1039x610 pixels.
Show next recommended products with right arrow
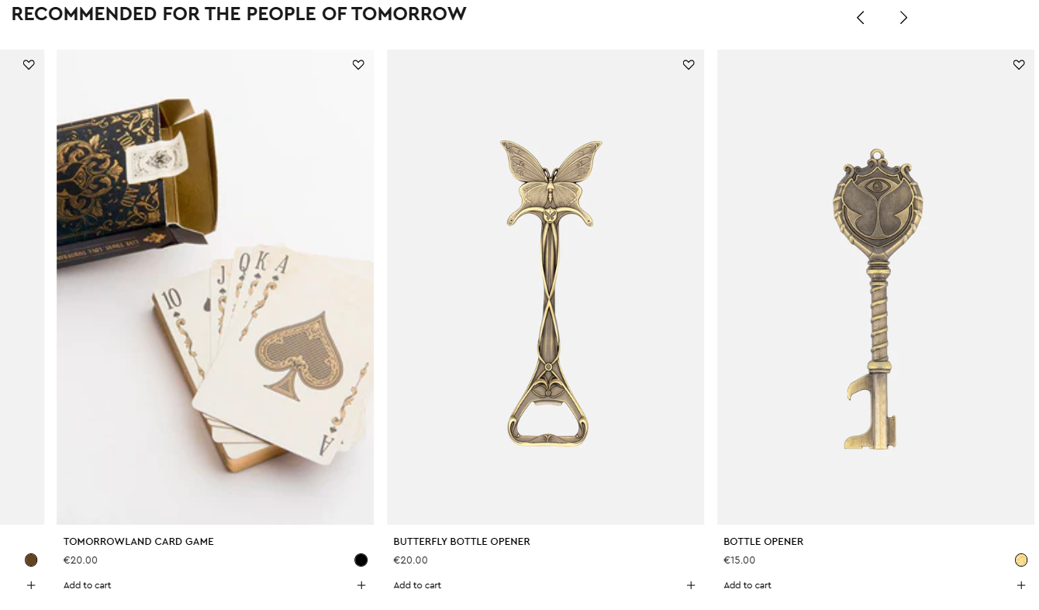coord(903,18)
